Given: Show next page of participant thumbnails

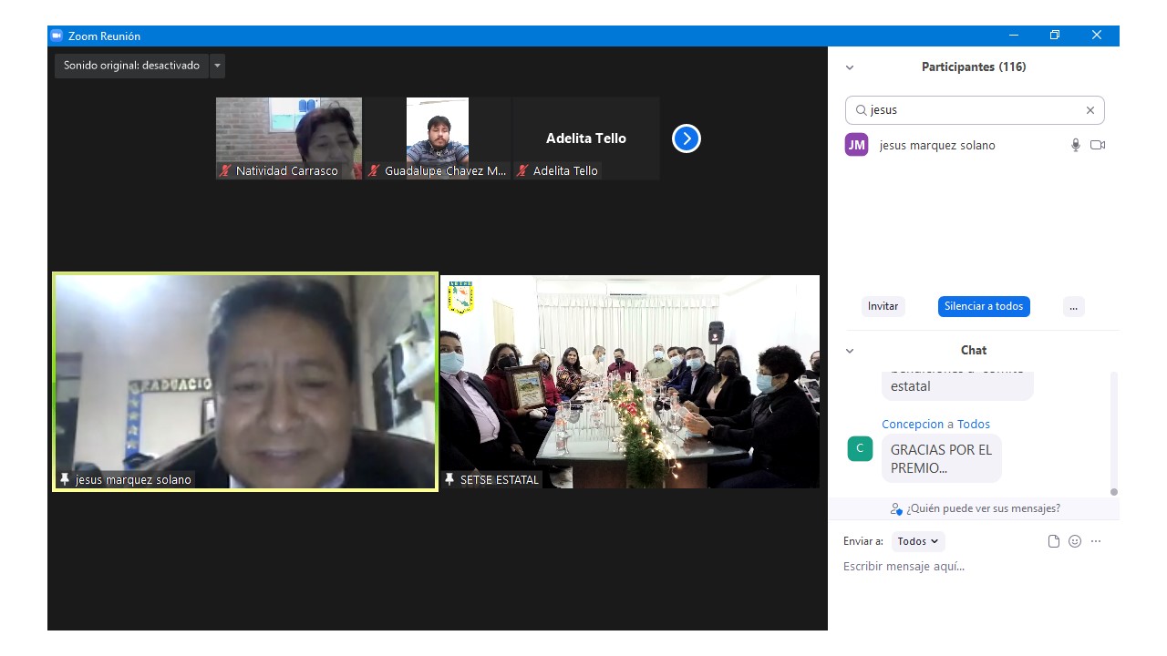Looking at the screenshot, I should pyautogui.click(x=687, y=138).
